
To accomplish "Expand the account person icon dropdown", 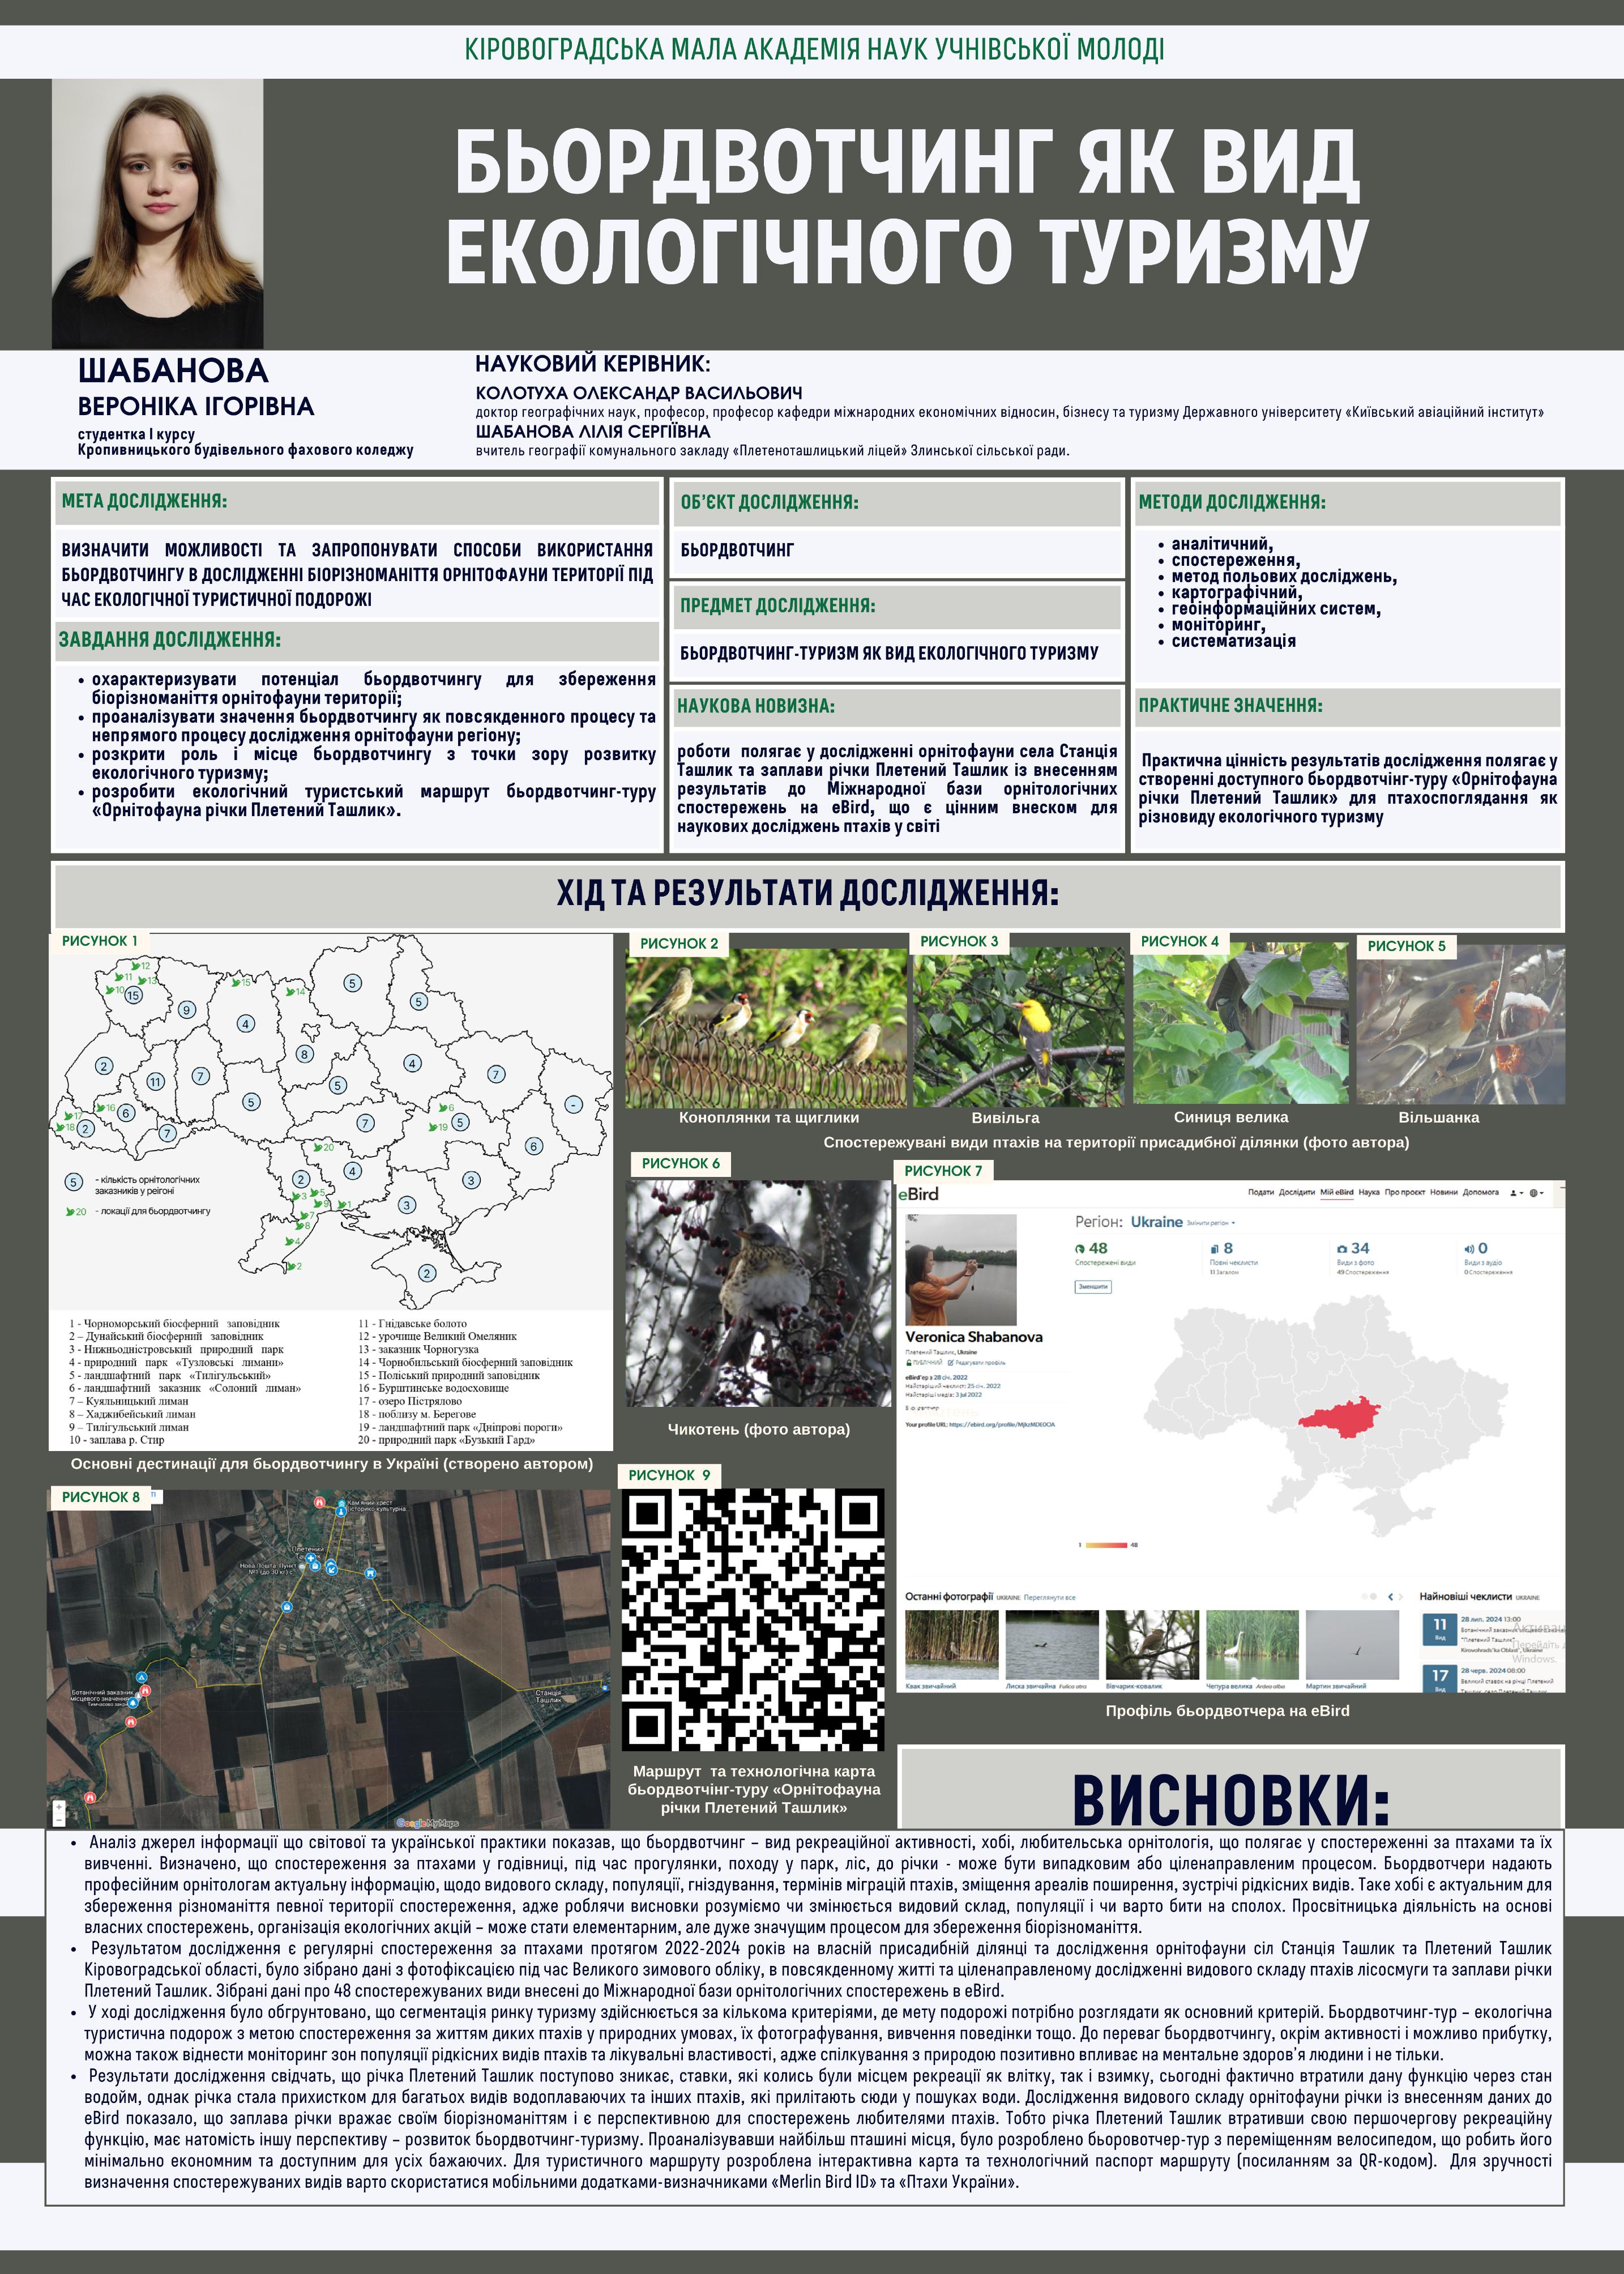I will tap(1517, 1193).
